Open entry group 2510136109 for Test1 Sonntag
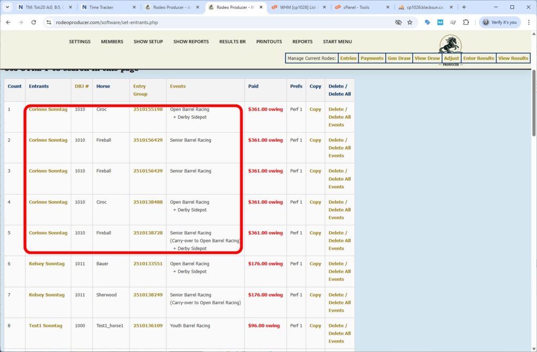This screenshot has height=352, width=537. pyautogui.click(x=147, y=326)
